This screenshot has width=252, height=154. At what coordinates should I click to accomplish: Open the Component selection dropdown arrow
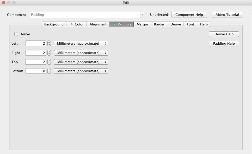[x=142, y=15]
